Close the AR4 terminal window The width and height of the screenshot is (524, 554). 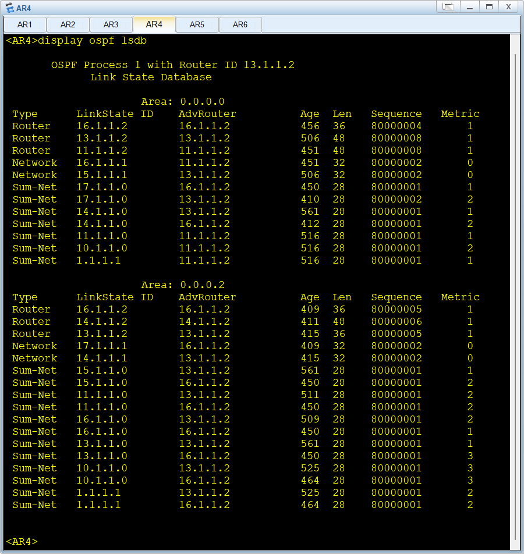pos(508,7)
